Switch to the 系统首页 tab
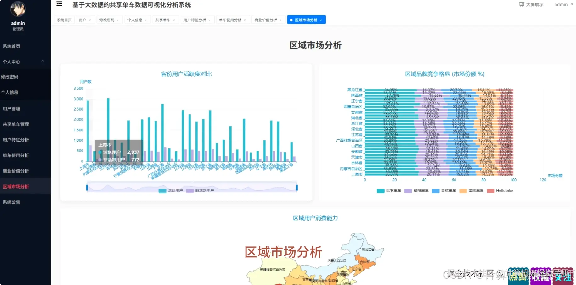 (64, 20)
